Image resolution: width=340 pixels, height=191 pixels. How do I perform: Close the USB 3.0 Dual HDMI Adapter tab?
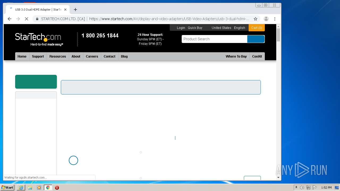click(65, 10)
